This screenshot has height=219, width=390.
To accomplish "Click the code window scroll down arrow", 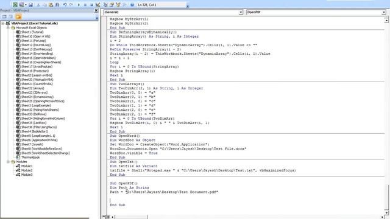I will click(386, 212).
